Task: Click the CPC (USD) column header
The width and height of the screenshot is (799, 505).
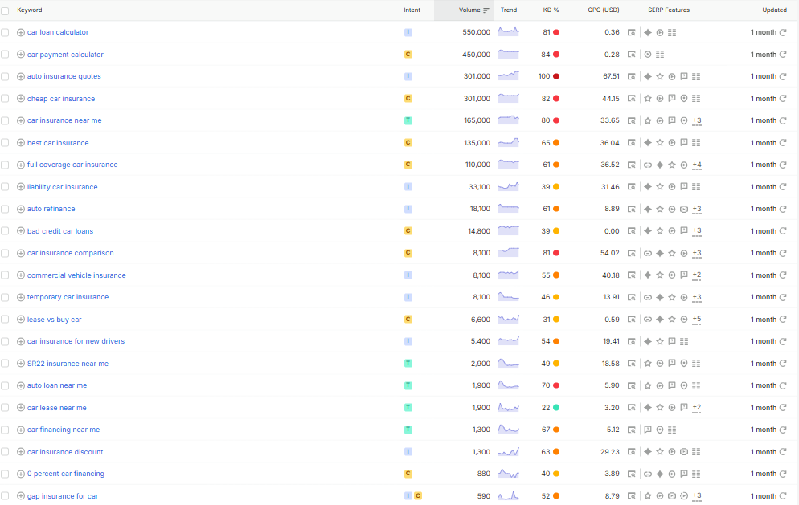Action: pyautogui.click(x=604, y=10)
